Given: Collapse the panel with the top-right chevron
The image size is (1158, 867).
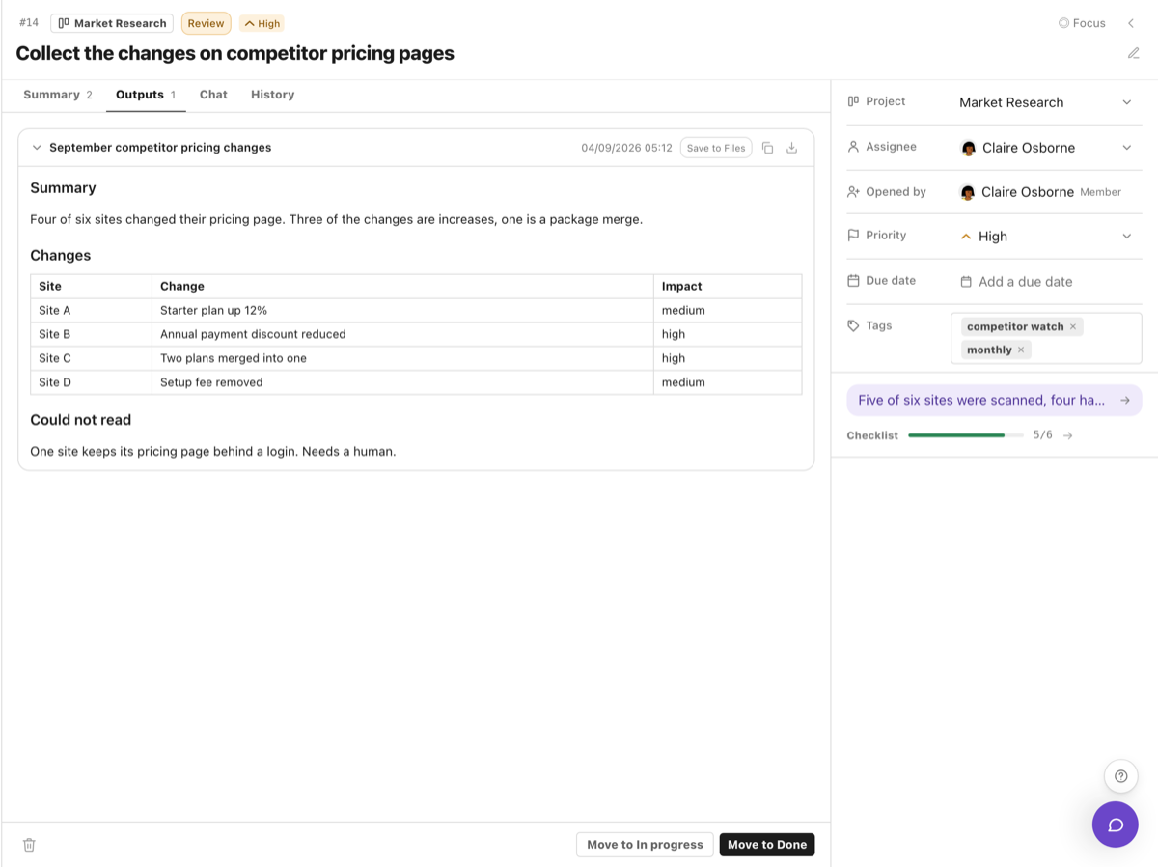Looking at the screenshot, I should click(x=1131, y=23).
